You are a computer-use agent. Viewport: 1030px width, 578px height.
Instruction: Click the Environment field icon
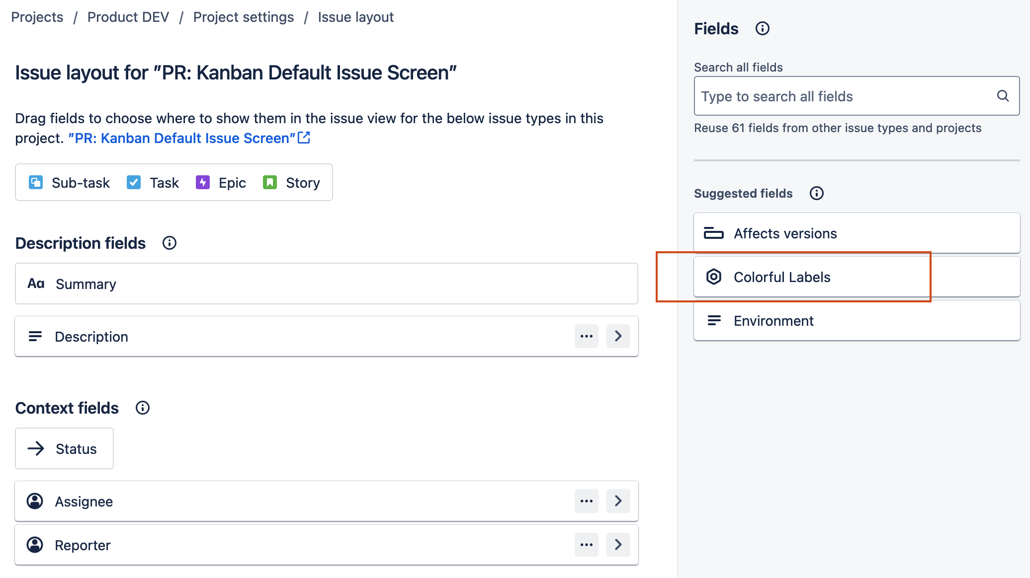click(713, 321)
